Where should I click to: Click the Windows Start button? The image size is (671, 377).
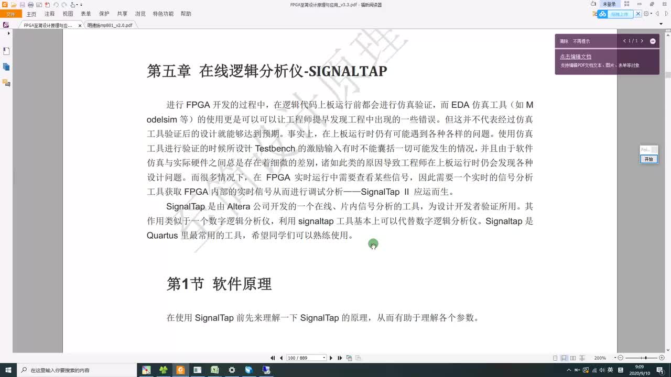point(8,370)
